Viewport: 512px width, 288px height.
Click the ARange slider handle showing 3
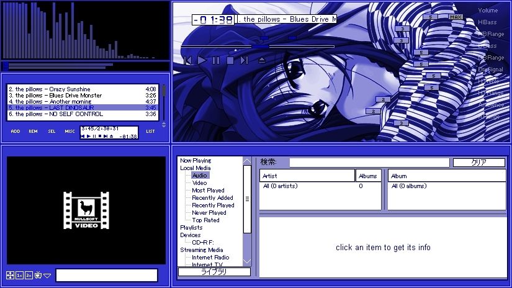click(x=402, y=123)
